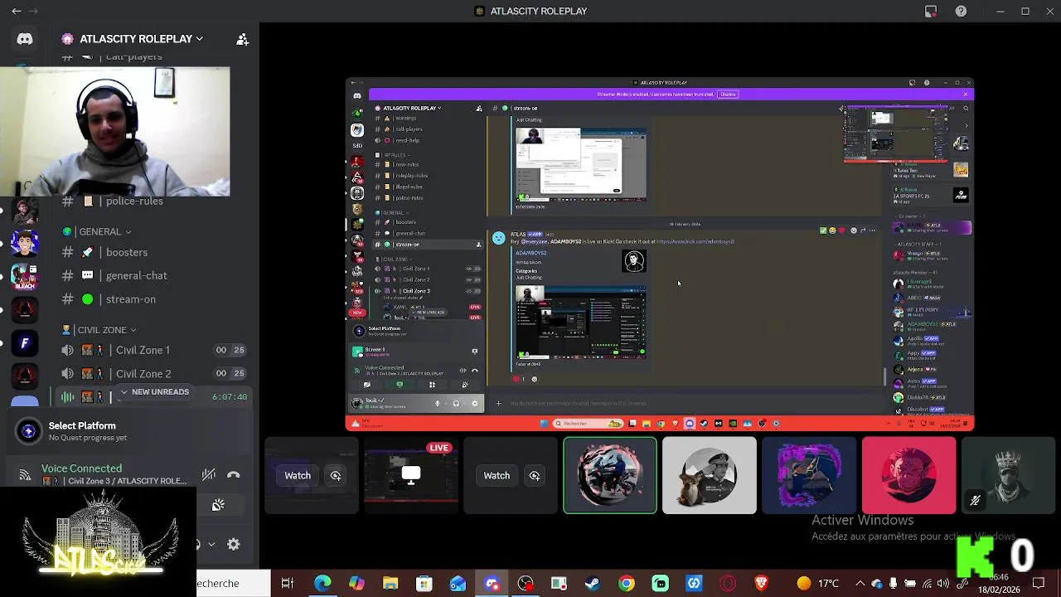Open Google Chrome from taskbar

[627, 584]
